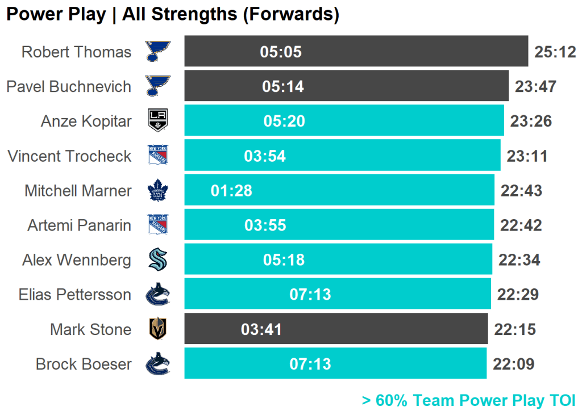Click the chart title 'Power Play | All Strengths (Forwards)'
This screenshot has width=582, height=415.
(173, 15)
